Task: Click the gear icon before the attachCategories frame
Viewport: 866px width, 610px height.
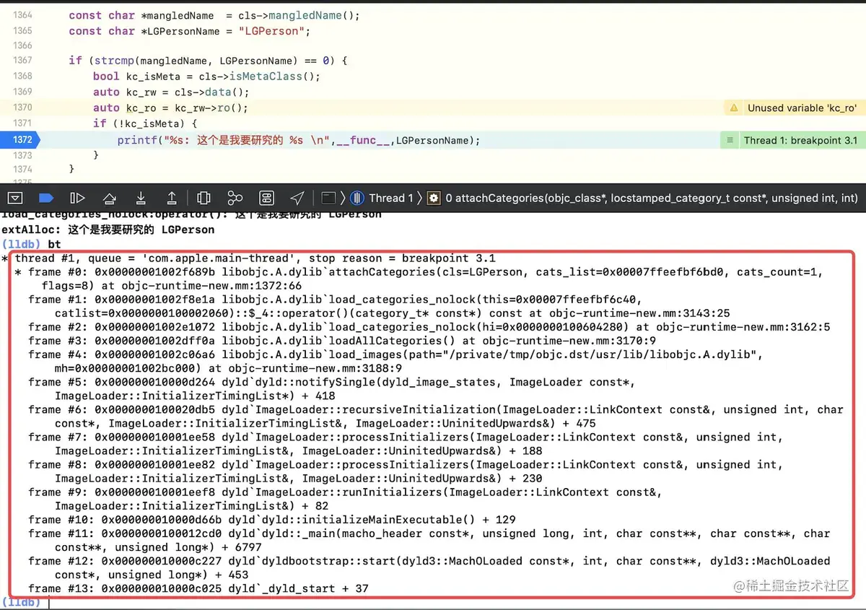Action: pyautogui.click(x=434, y=198)
